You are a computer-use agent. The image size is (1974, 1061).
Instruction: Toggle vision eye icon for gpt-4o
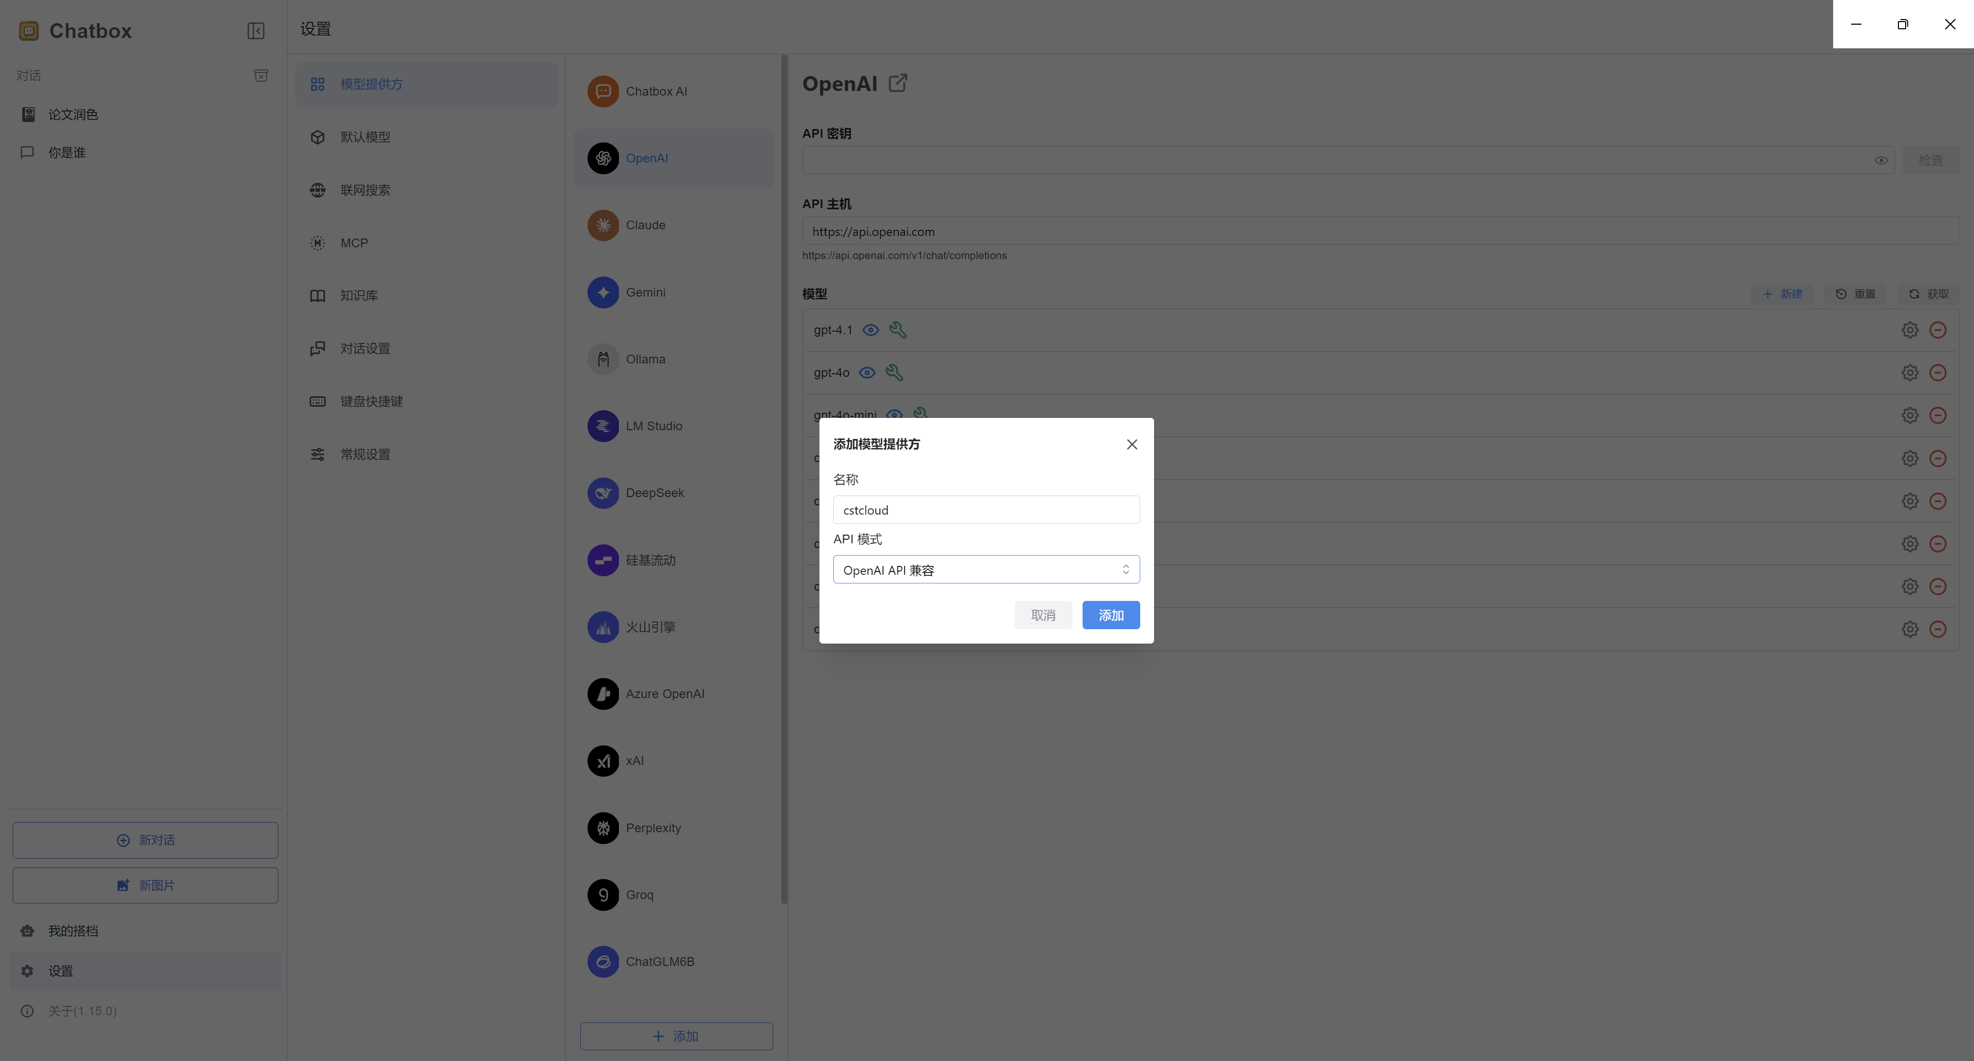pos(867,373)
